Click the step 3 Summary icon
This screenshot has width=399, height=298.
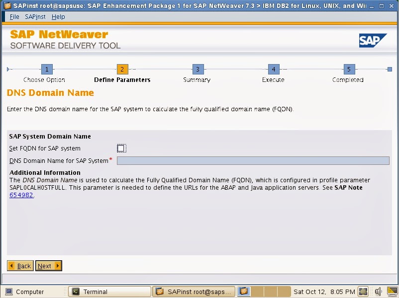coord(197,70)
